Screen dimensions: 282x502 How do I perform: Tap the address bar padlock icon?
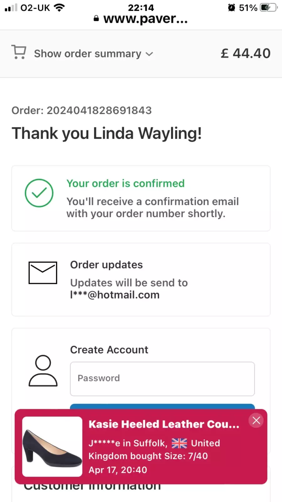pyautogui.click(x=96, y=19)
